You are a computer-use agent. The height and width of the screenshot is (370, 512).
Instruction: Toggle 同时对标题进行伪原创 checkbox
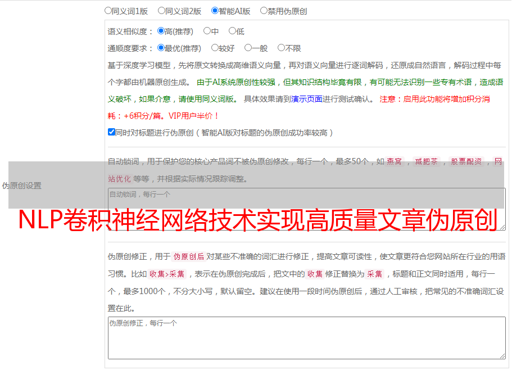111,132
